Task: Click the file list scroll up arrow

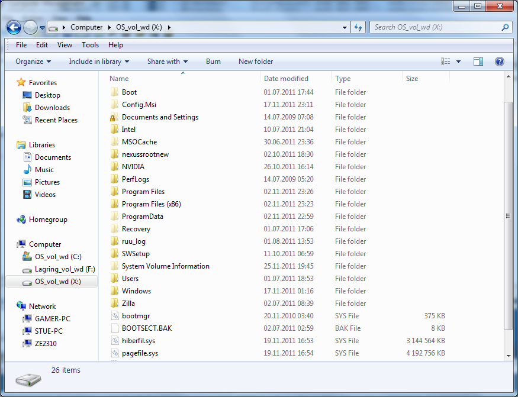Action: coord(509,77)
